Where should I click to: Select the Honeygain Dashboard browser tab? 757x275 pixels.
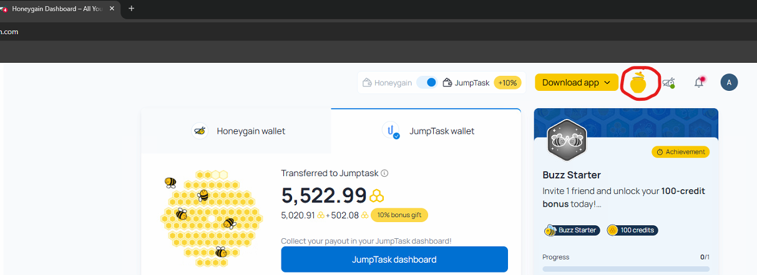pos(58,9)
